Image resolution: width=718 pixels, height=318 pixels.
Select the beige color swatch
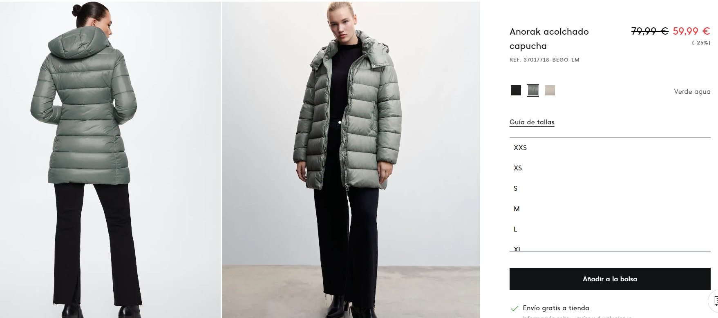point(550,91)
